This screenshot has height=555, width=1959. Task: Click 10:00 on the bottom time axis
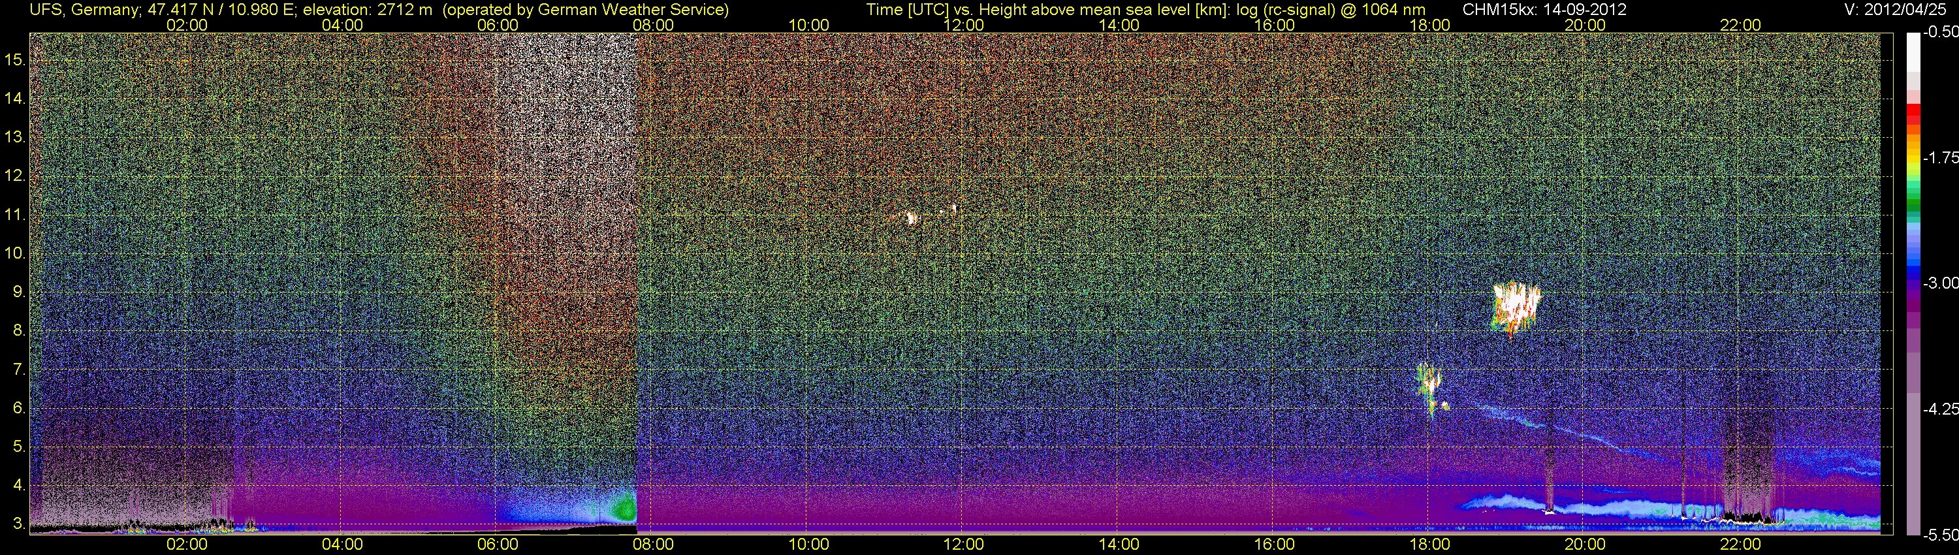[808, 545]
